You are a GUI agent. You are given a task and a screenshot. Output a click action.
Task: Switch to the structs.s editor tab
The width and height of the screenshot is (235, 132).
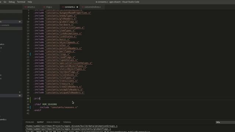pyautogui.click(x=31, y=7)
